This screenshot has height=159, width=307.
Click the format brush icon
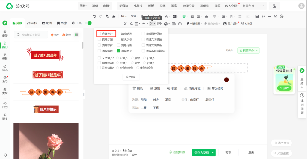114,16
